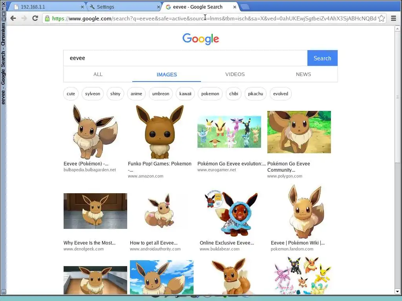The width and height of the screenshot is (402, 301).
Task: Close the eevee Google Search tab
Action: pos(235,7)
